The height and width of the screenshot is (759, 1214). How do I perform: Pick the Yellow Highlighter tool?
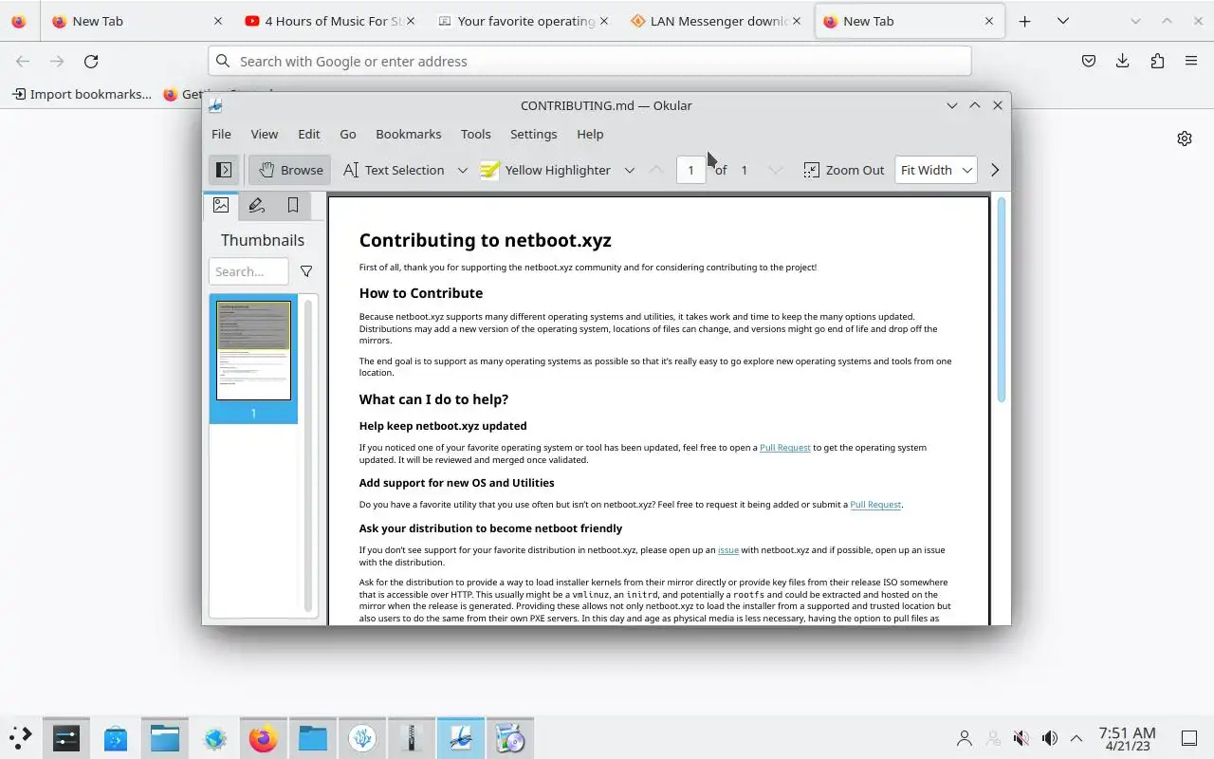coord(546,170)
